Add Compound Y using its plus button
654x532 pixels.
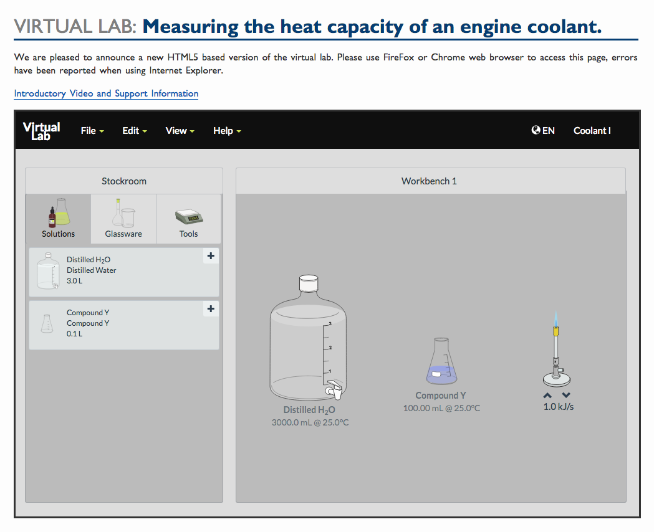pyautogui.click(x=211, y=308)
